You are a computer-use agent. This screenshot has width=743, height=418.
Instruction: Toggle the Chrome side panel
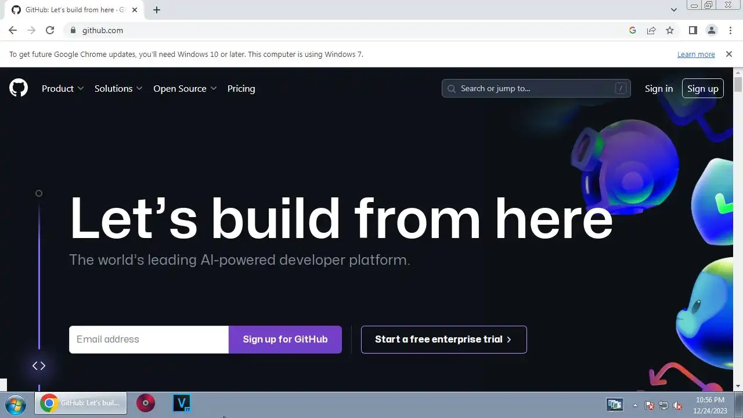click(x=692, y=30)
